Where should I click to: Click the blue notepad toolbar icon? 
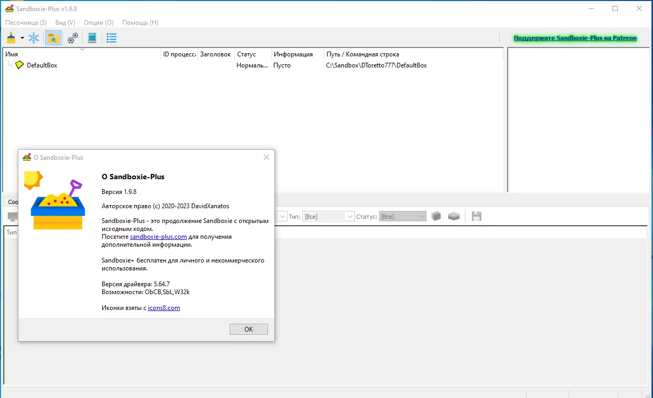pos(92,38)
